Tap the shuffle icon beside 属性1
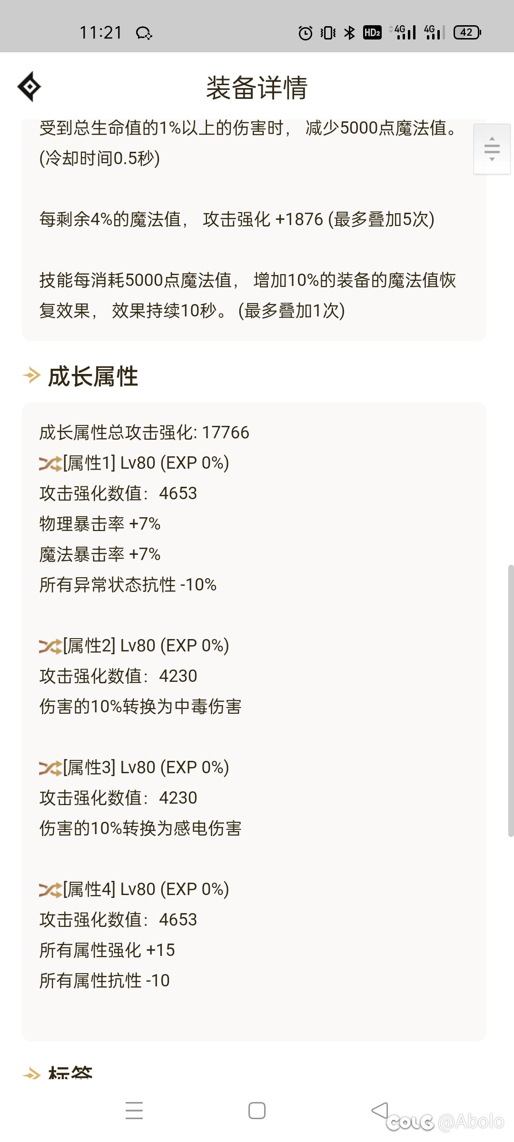Viewport: 514px width, 1142px height. [x=50, y=463]
